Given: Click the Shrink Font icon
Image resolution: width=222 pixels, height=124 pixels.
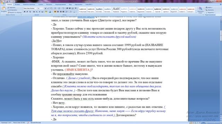Looking at the screenshot, I should tap(48, 8).
